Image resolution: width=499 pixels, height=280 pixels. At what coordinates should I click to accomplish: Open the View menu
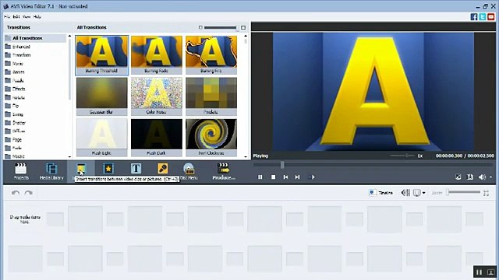click(27, 16)
